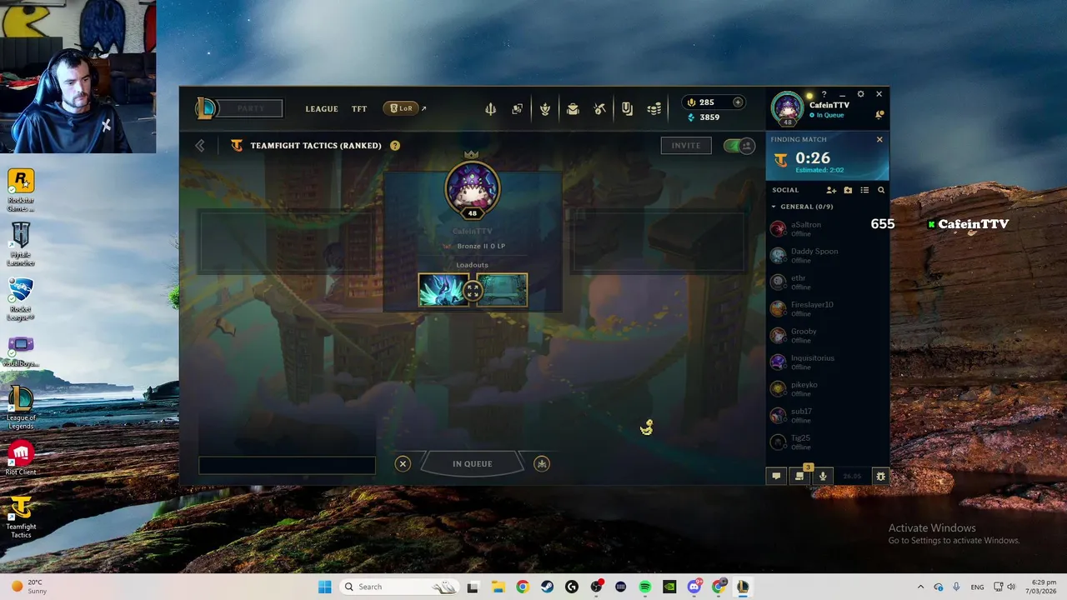Open missions icon with 3 badge

pyautogui.click(x=799, y=476)
